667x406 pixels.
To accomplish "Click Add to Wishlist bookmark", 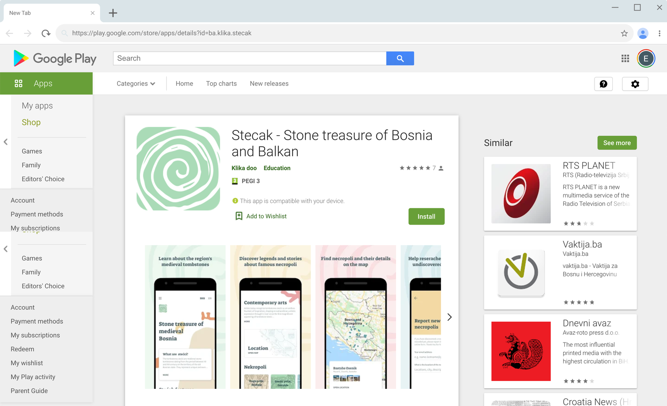I will [261, 216].
